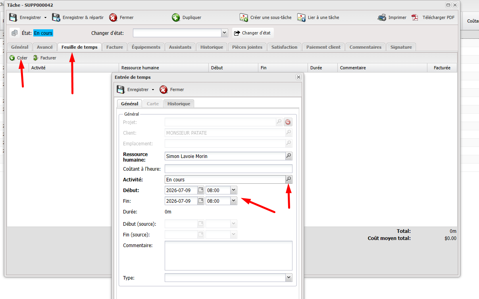The image size is (479, 299).
Task: Expand the Début time dropdown
Action: pos(233,190)
